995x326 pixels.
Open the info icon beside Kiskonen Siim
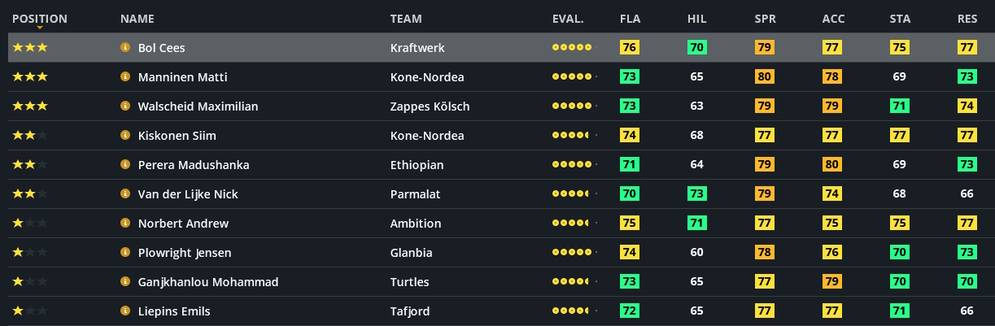[x=125, y=136]
